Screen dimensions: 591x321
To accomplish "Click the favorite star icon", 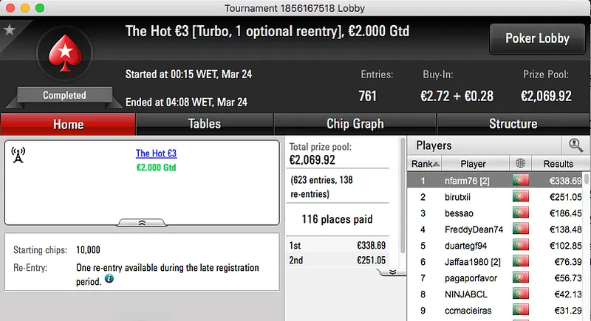I will coord(10,30).
